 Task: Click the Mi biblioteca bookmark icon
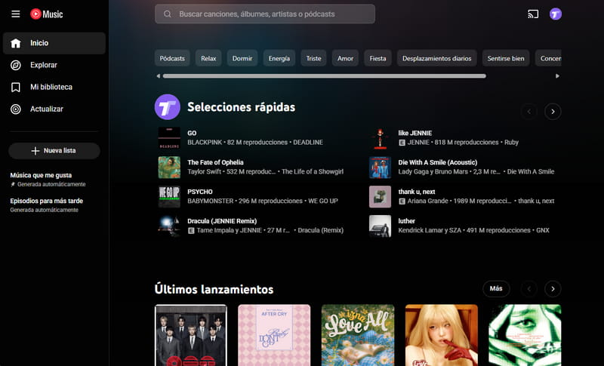tap(15, 87)
